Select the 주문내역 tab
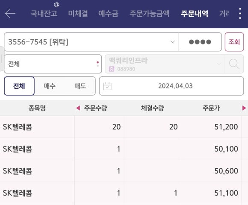248x205 pixels. 195,13
